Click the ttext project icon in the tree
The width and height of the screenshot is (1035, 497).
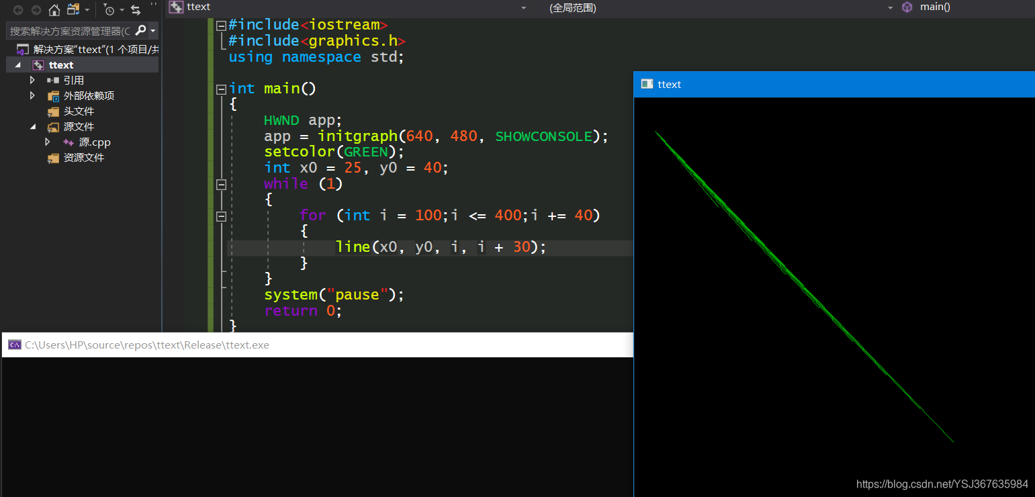(x=38, y=65)
